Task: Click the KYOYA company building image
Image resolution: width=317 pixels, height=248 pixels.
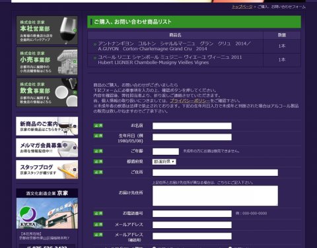Action: (47, 213)
